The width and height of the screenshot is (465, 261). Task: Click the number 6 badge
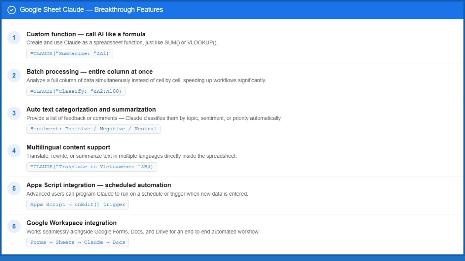[14, 226]
